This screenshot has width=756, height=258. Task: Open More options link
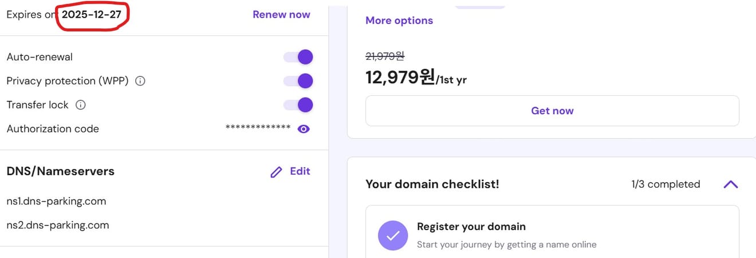tap(399, 21)
